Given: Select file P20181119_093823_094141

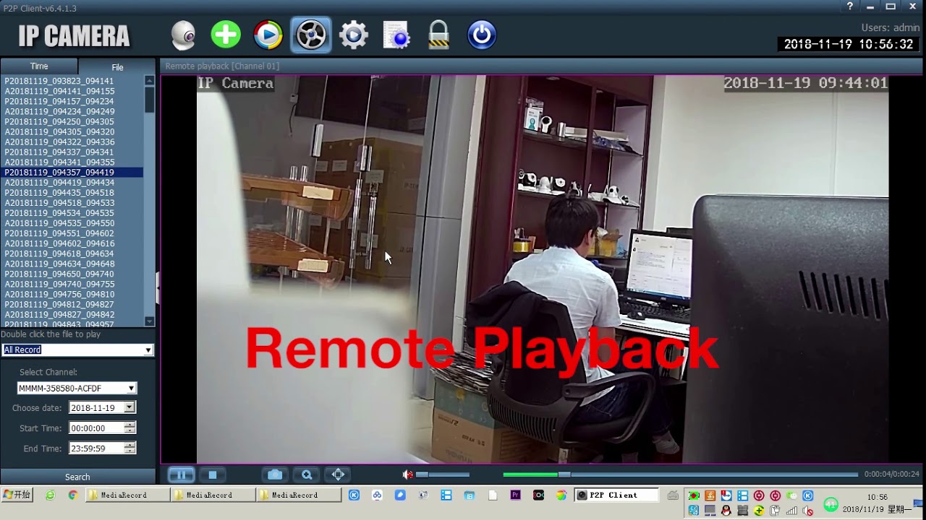Looking at the screenshot, I should point(72,81).
